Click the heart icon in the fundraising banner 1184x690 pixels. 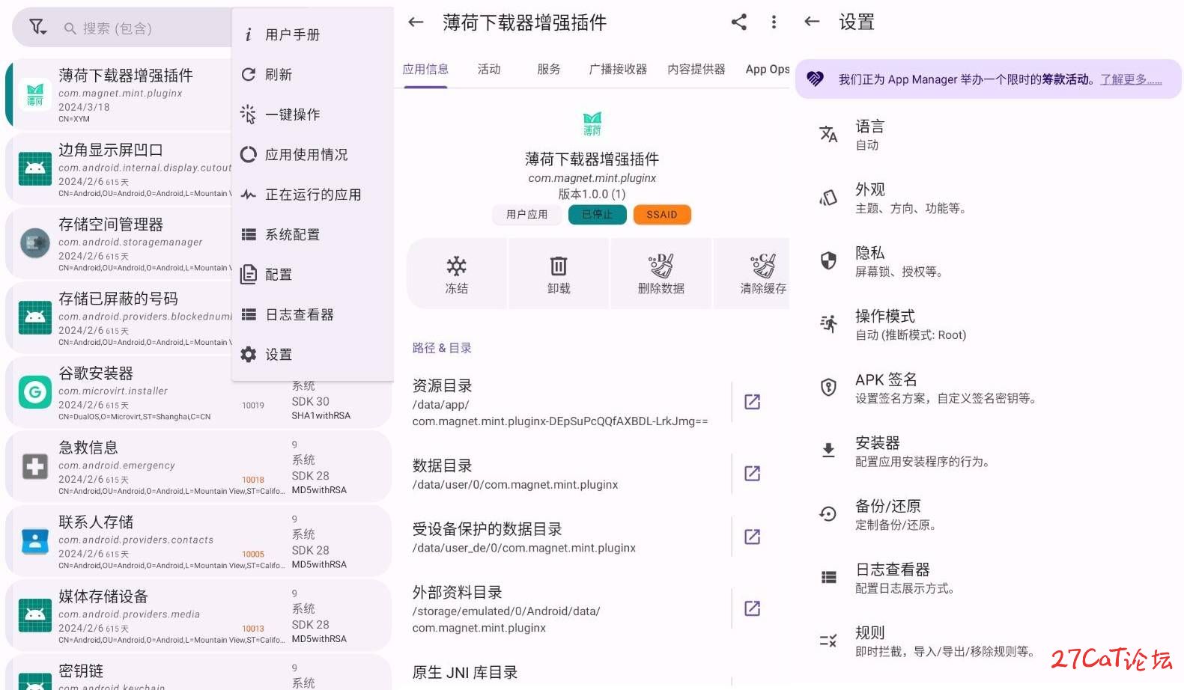(x=816, y=79)
